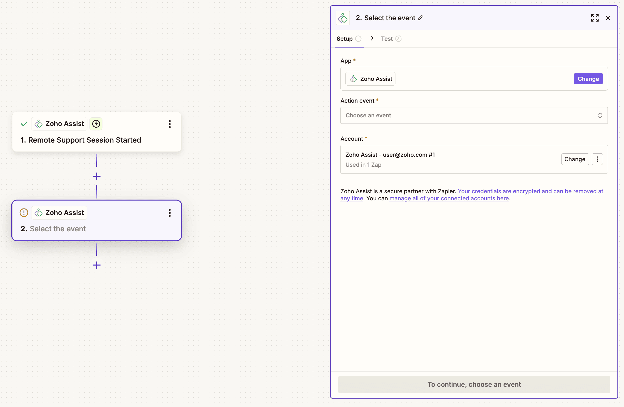Add a step between steps 1 and 2
This screenshot has height=407, width=624.
click(97, 176)
